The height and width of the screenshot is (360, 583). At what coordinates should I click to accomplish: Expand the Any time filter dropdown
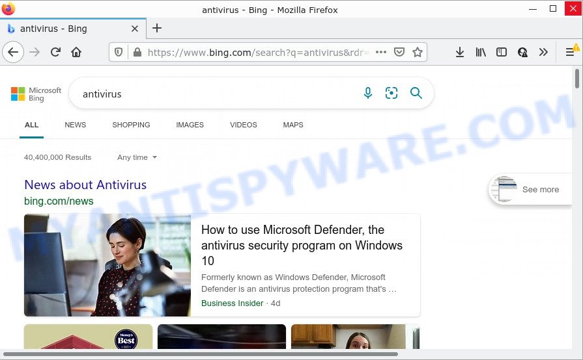(x=137, y=157)
